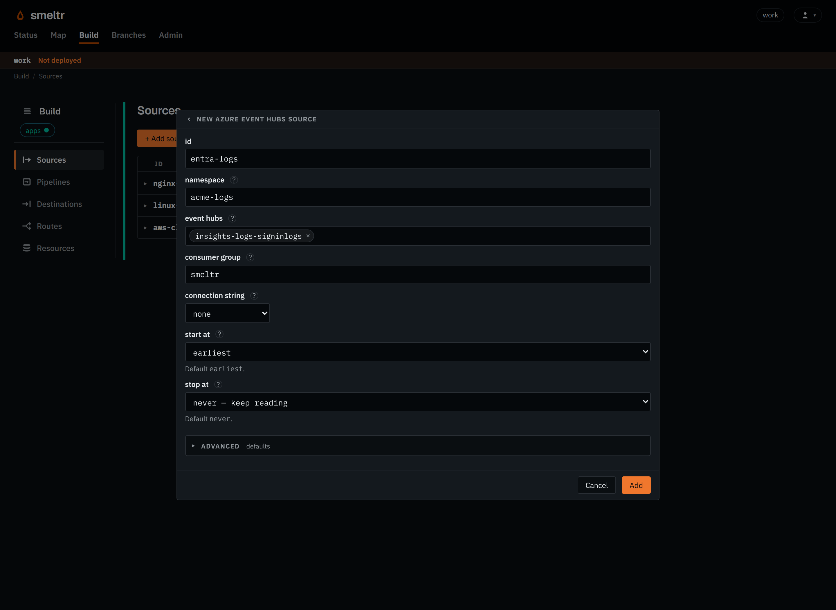
Task: Focus the consumer group input field
Action: click(x=418, y=274)
